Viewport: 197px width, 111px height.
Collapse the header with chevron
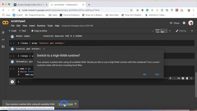(x=192, y=31)
